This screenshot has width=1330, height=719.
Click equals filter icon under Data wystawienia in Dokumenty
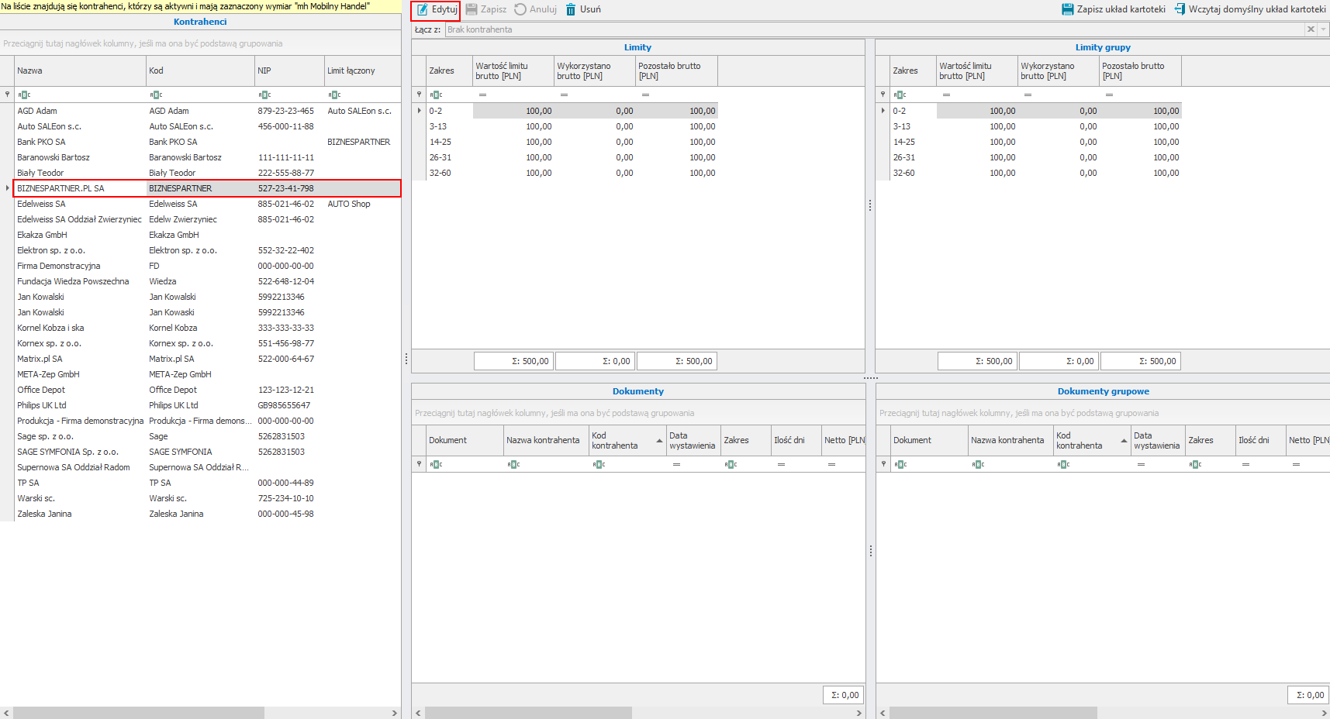click(x=676, y=465)
